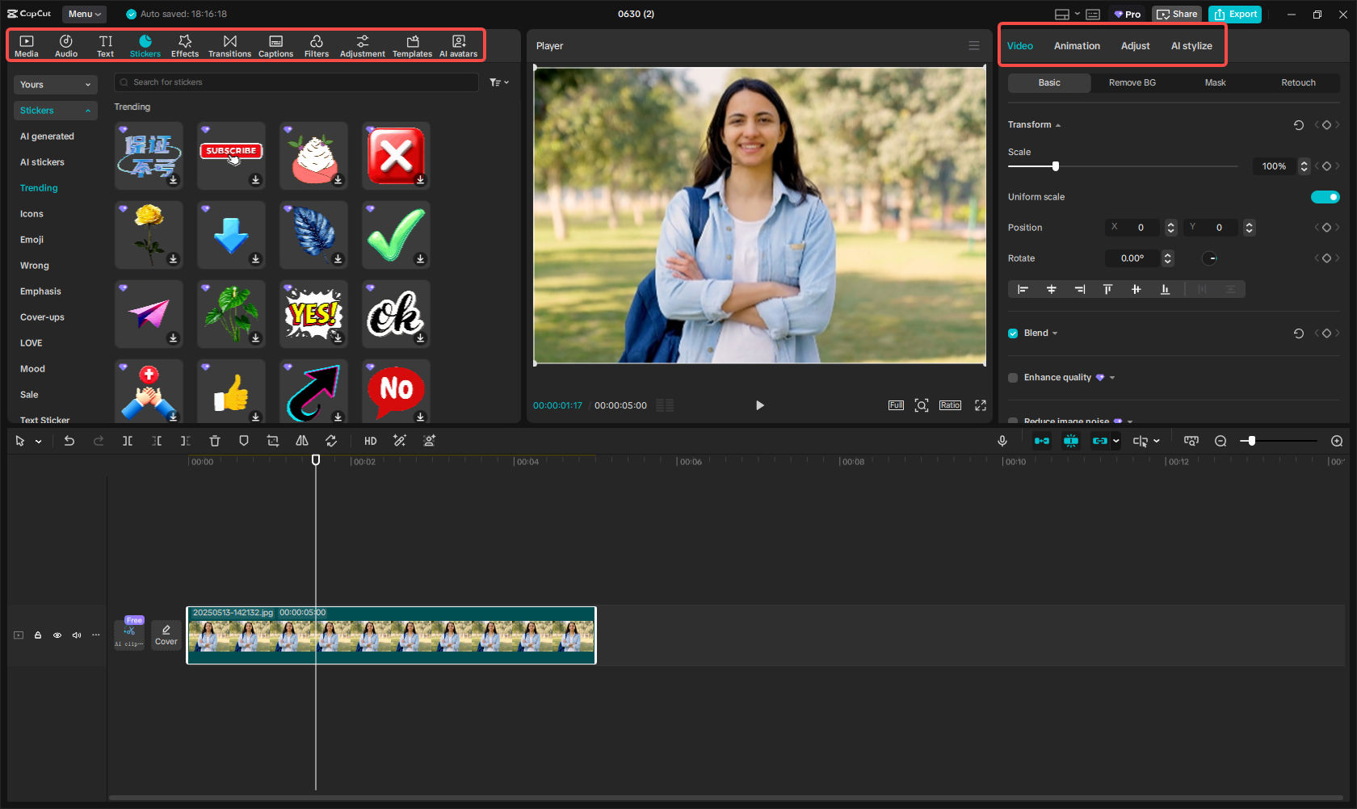
Task: Click the player fullscreen icon
Action: tap(980, 405)
